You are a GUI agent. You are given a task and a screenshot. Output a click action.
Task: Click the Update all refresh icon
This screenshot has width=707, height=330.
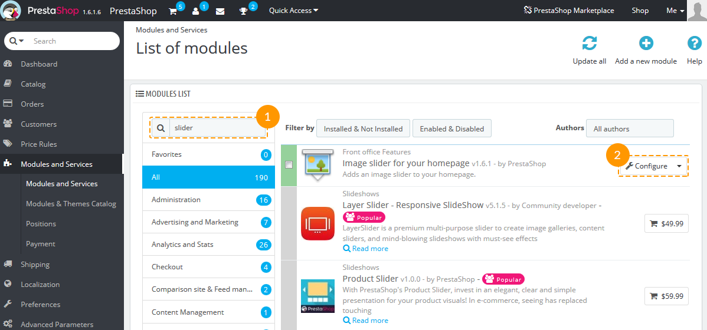(x=590, y=44)
